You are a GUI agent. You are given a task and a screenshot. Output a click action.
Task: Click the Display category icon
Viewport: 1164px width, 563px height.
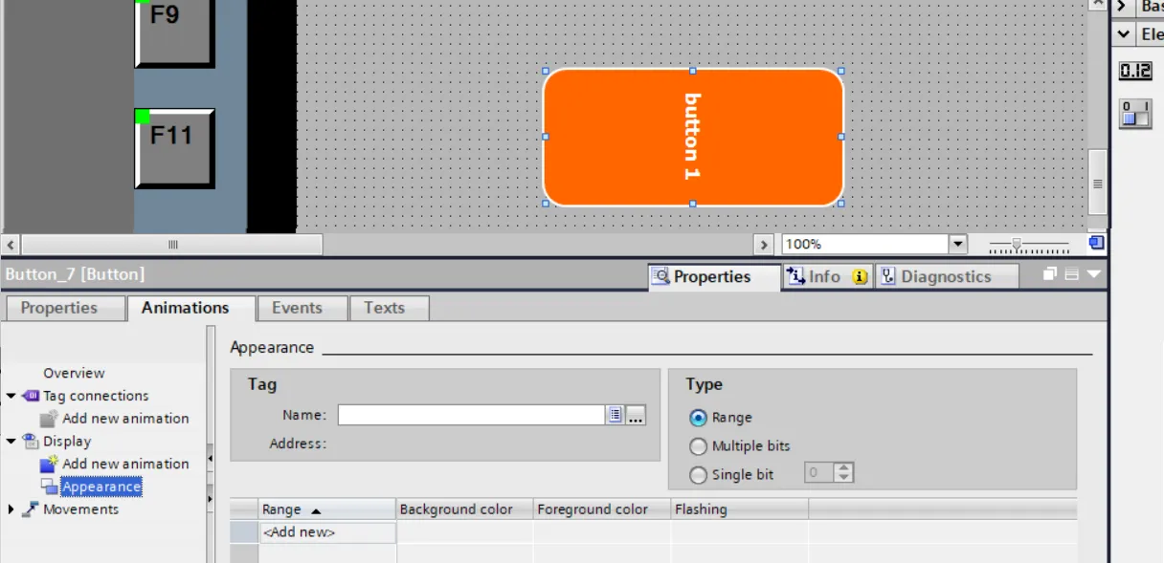coord(30,441)
